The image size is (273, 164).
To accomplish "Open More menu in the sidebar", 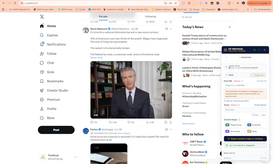I will tap(47, 118).
